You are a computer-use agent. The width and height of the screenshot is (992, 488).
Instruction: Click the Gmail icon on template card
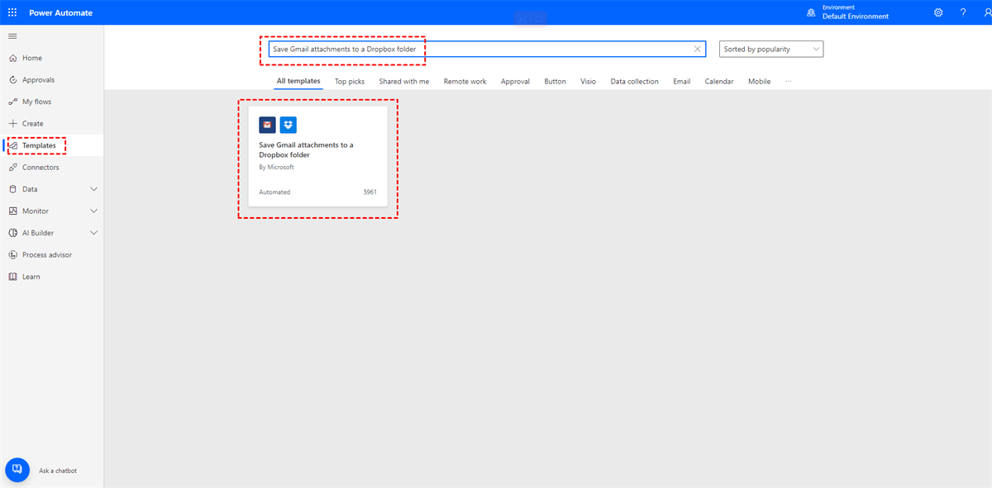point(267,125)
